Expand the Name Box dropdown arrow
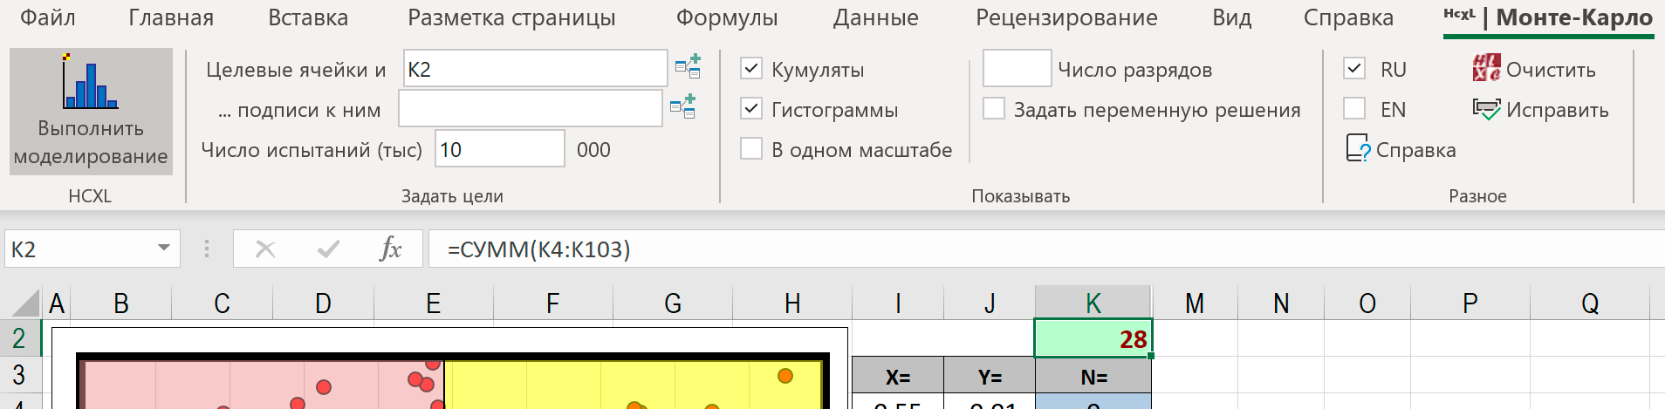 [x=164, y=249]
